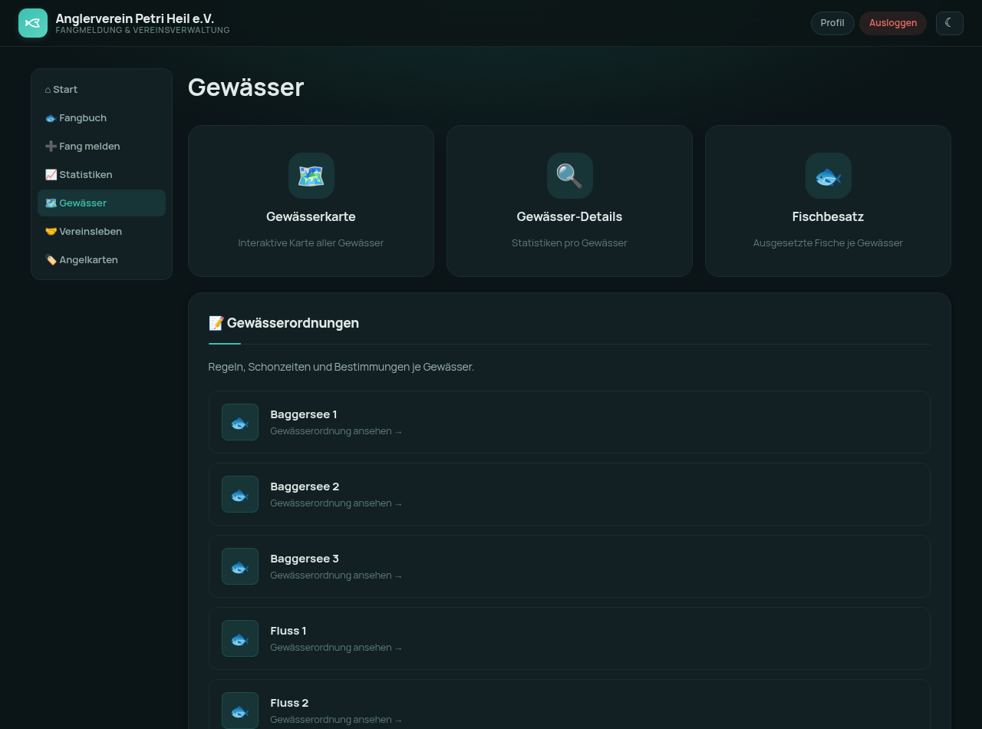
Task: Click the Gewässerordnungen section heading
Action: point(284,323)
